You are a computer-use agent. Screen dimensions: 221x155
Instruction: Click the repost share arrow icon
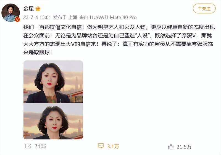pyautogui.click(x=28, y=146)
